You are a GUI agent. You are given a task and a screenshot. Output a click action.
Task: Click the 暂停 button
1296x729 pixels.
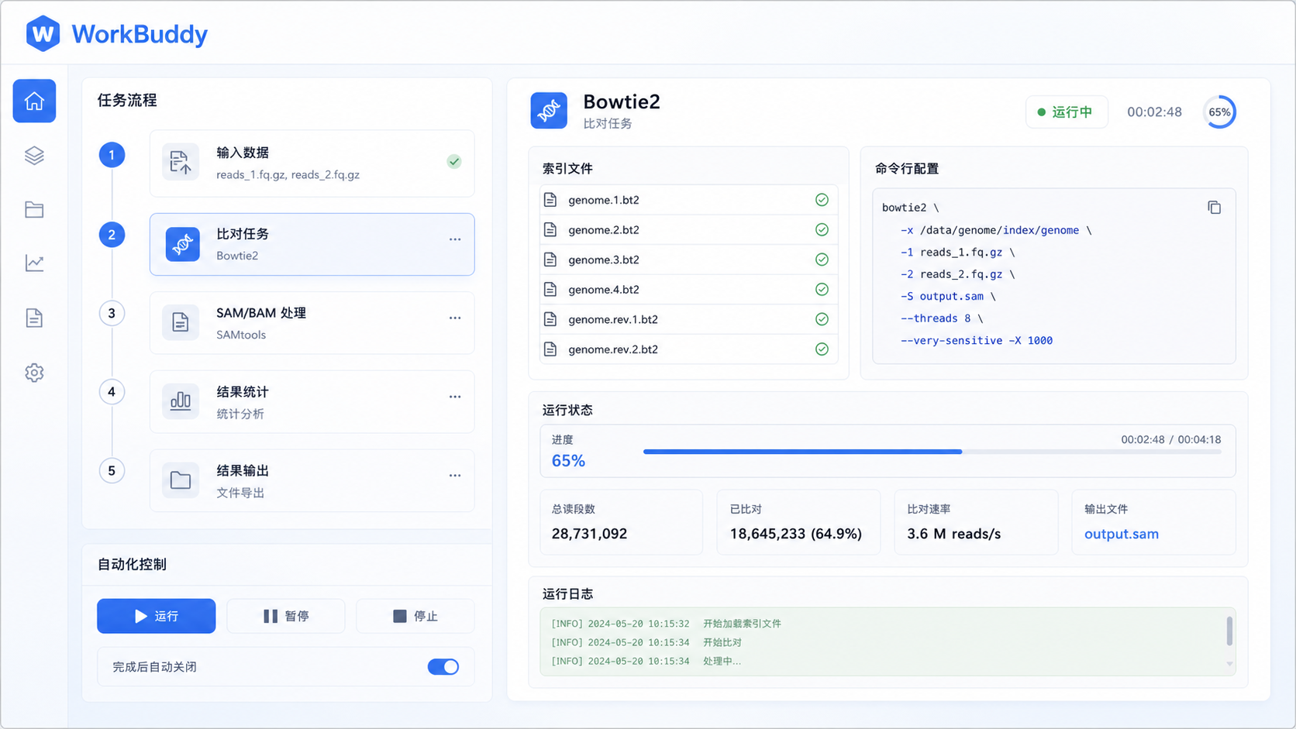tap(285, 616)
